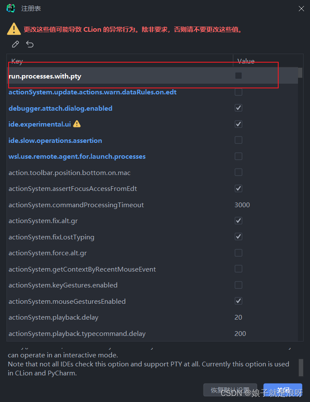Select actionSystem.update.actions.warn.dataRules.on.edt key
This screenshot has width=310, height=402.
click(92, 92)
